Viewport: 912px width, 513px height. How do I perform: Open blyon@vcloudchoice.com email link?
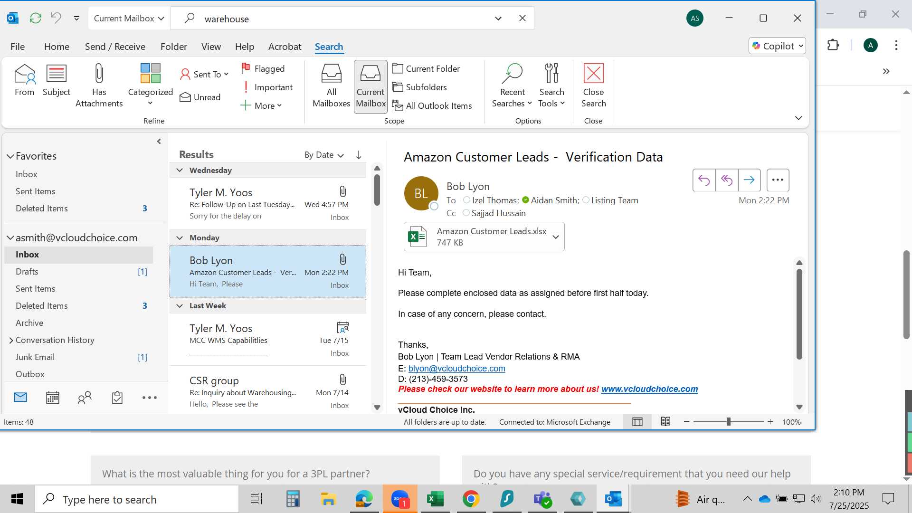click(x=456, y=369)
